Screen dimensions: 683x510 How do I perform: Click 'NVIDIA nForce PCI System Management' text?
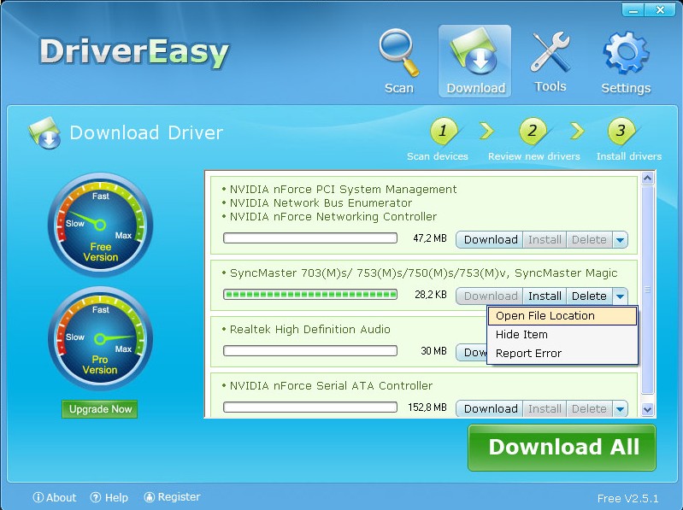343,190
